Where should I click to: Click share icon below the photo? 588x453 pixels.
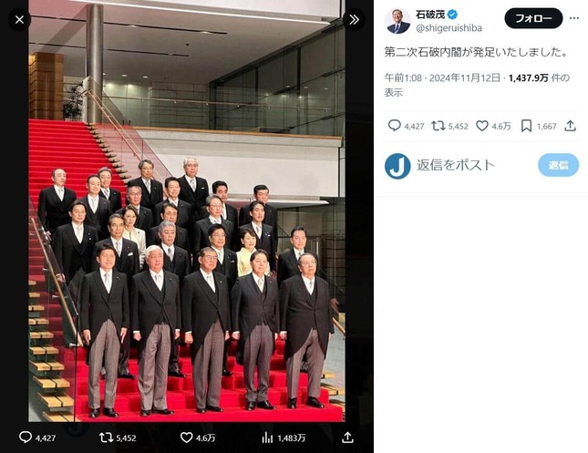(x=347, y=438)
